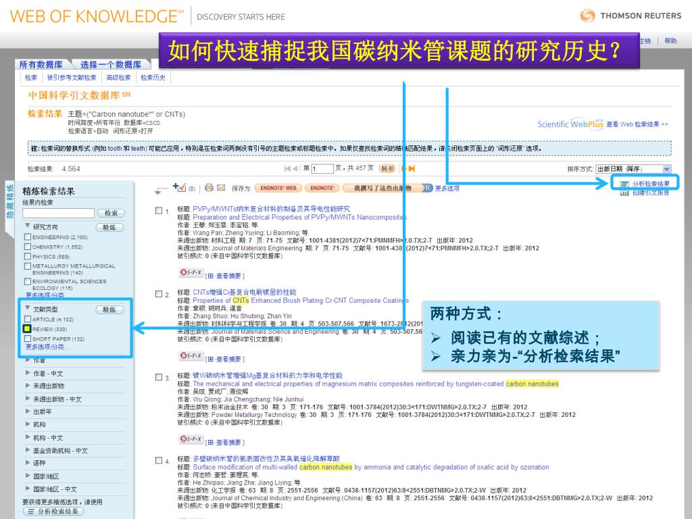Tick the CHEMISTRY checkbox
This screenshot has height=519, width=692.
[27, 247]
